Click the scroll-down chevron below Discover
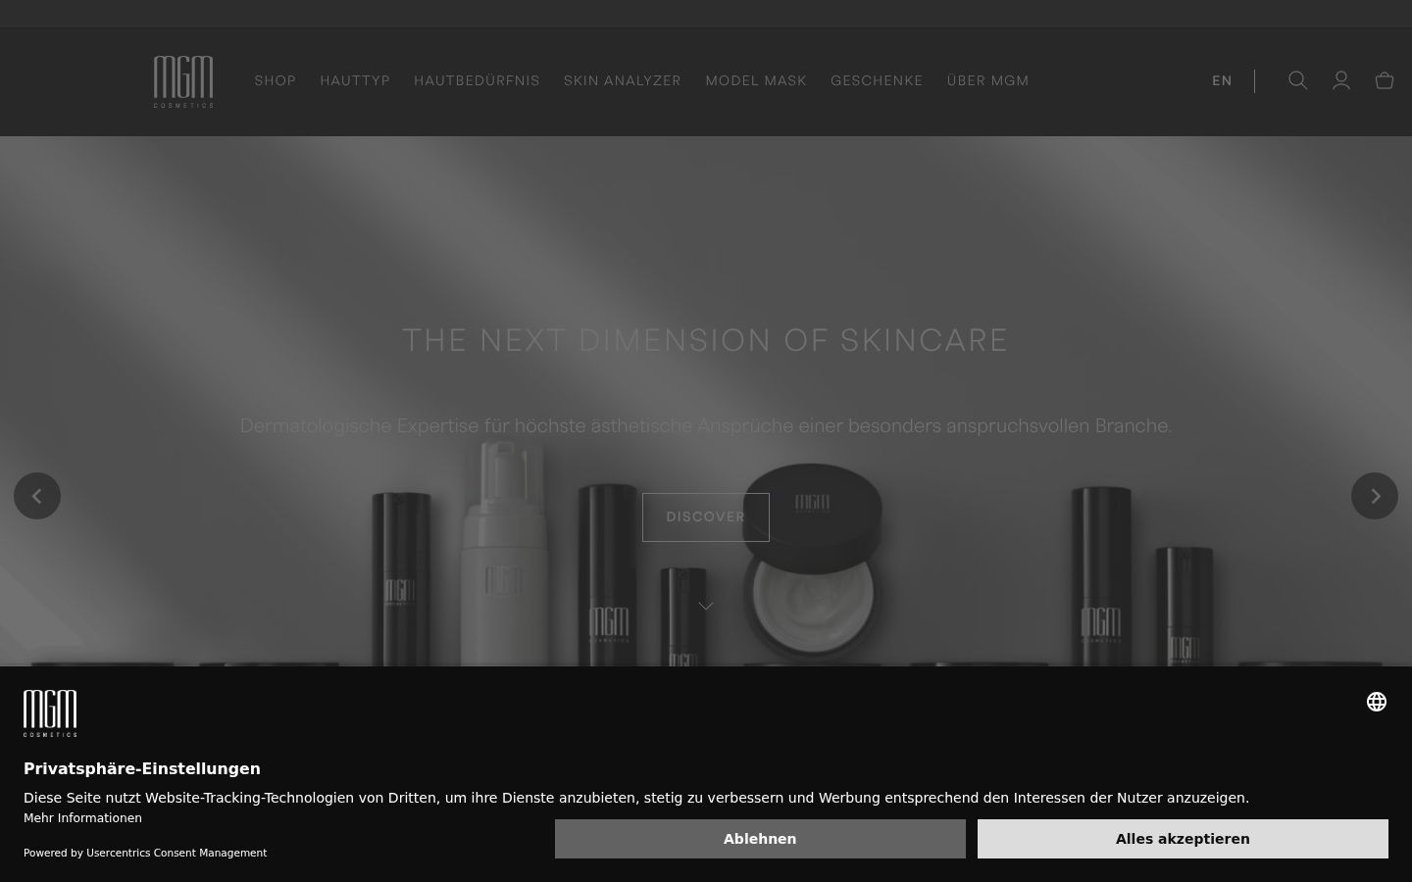This screenshot has width=1412, height=882. (x=706, y=606)
